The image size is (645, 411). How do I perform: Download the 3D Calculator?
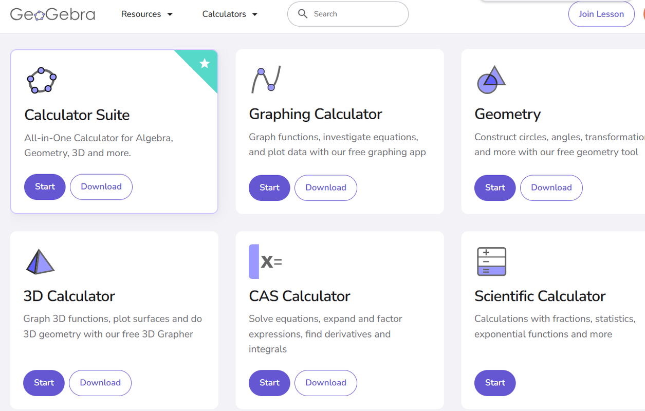point(100,383)
